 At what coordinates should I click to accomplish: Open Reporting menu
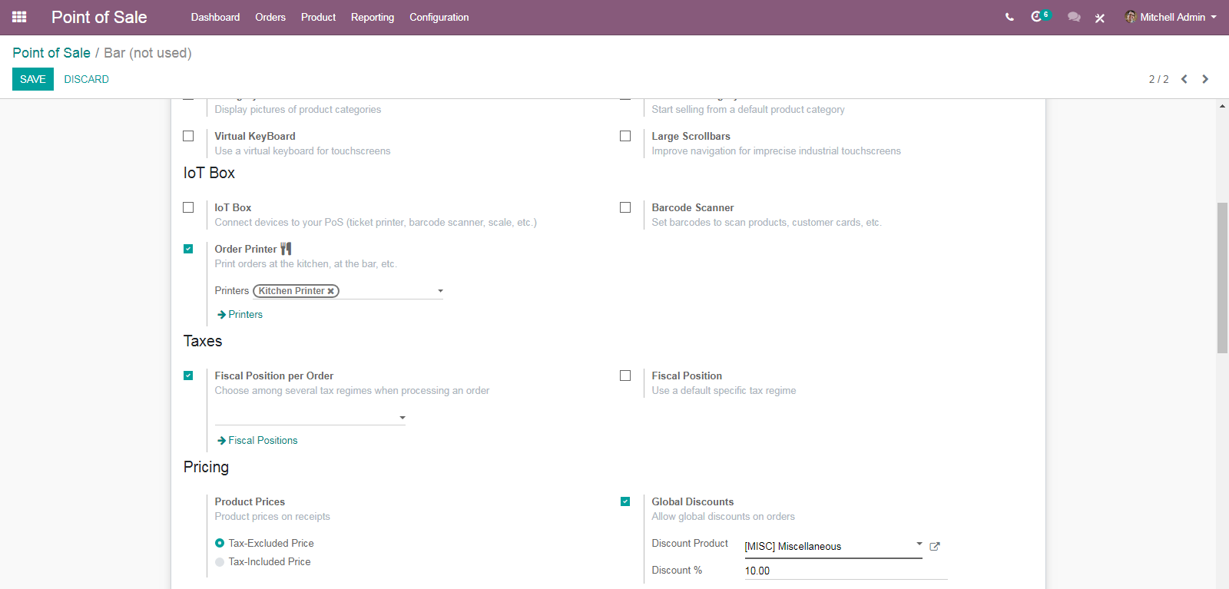(373, 17)
